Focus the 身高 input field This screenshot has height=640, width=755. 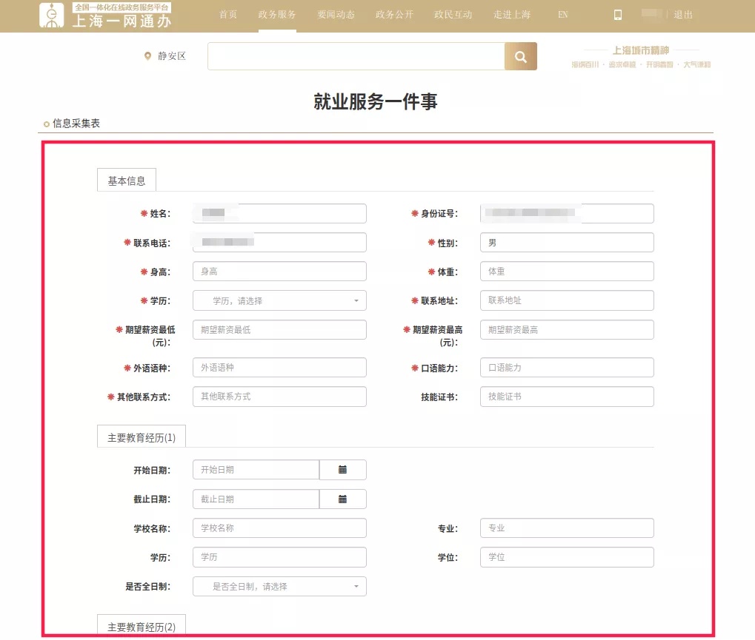click(279, 272)
